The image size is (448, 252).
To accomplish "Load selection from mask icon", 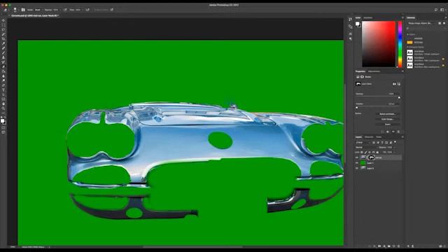I will 382,132.
